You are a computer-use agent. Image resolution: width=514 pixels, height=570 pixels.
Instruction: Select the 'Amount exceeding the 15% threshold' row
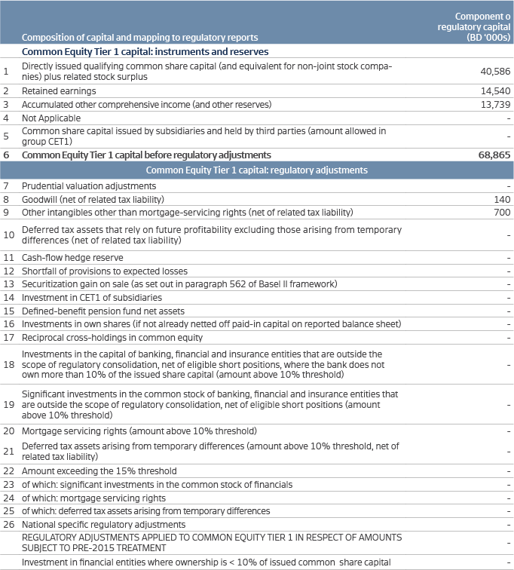tap(99, 470)
